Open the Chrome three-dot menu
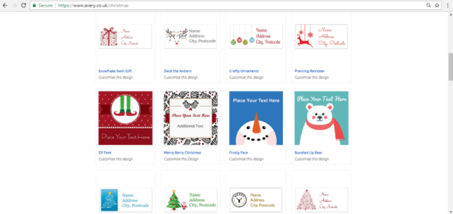This screenshot has height=214, width=453. pos(448,5)
